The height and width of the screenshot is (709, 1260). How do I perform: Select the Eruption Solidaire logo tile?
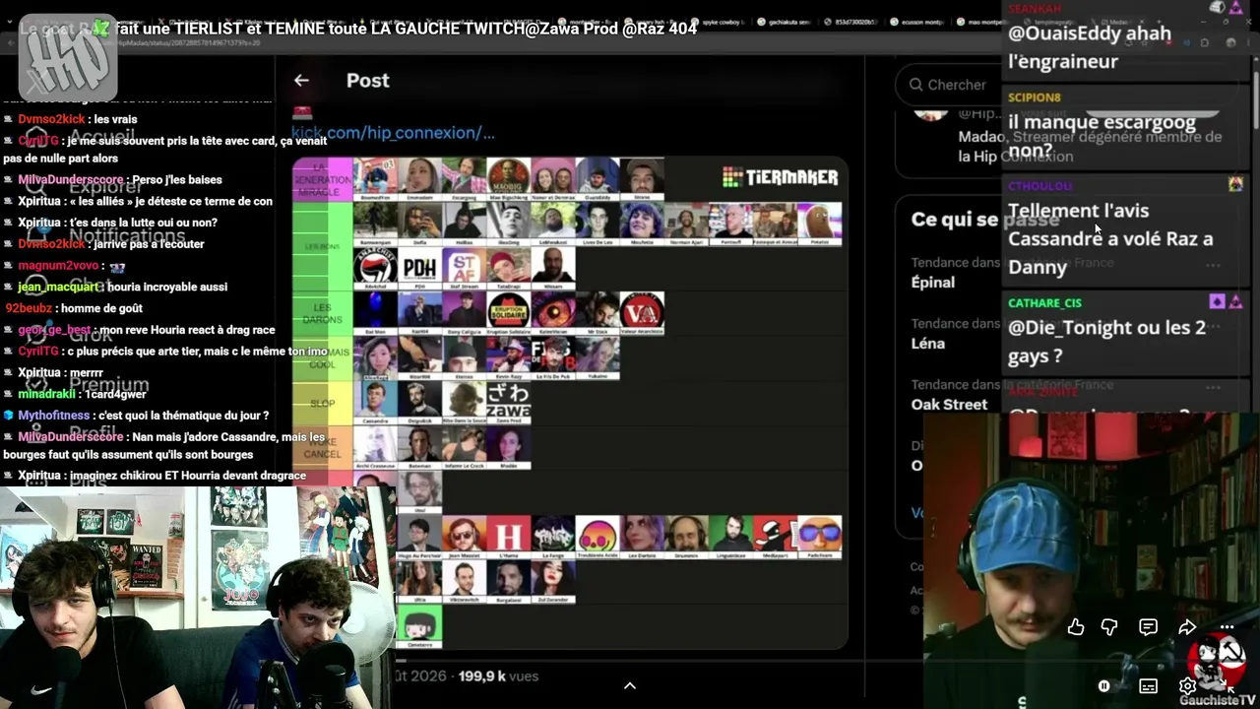pyautogui.click(x=508, y=313)
